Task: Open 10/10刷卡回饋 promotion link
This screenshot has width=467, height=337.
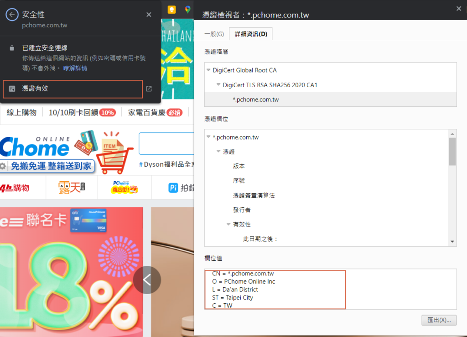Action: (x=82, y=113)
